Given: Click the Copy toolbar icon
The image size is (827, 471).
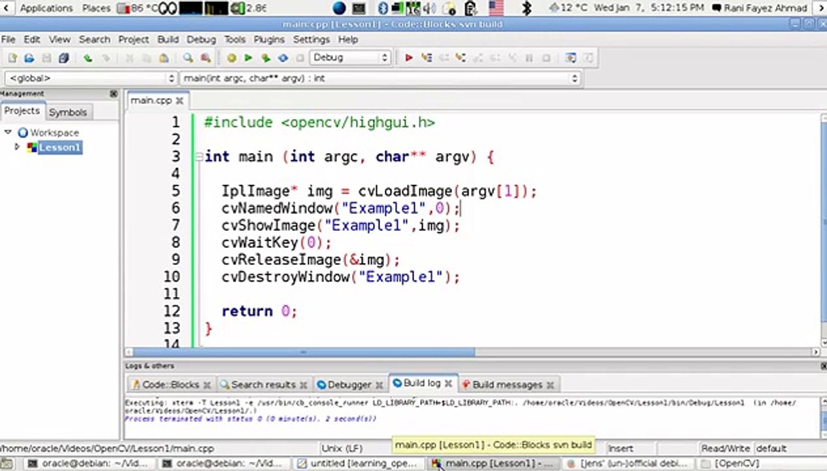Looking at the screenshot, I should [x=147, y=58].
